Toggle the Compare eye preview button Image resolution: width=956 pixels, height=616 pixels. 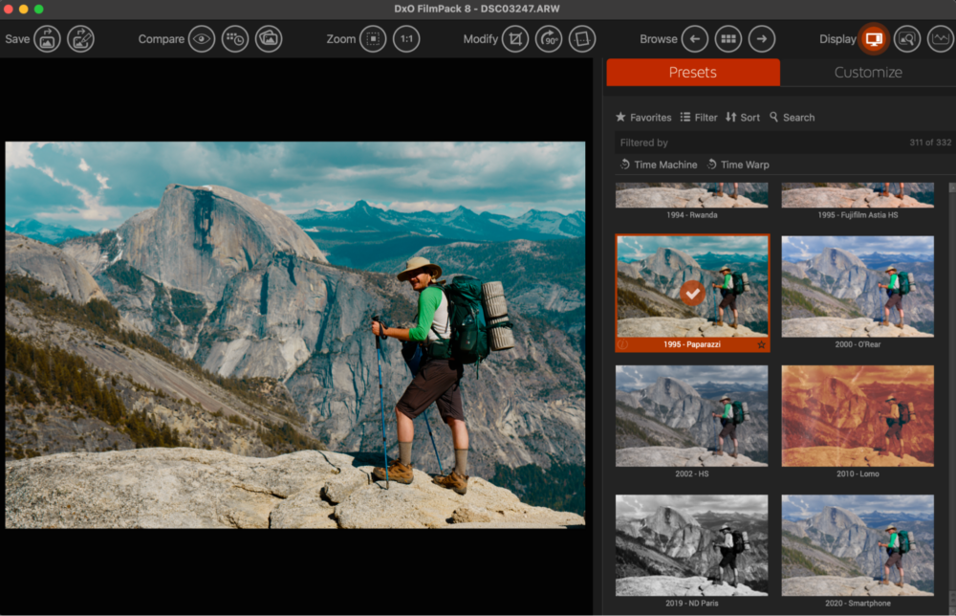pyautogui.click(x=201, y=39)
